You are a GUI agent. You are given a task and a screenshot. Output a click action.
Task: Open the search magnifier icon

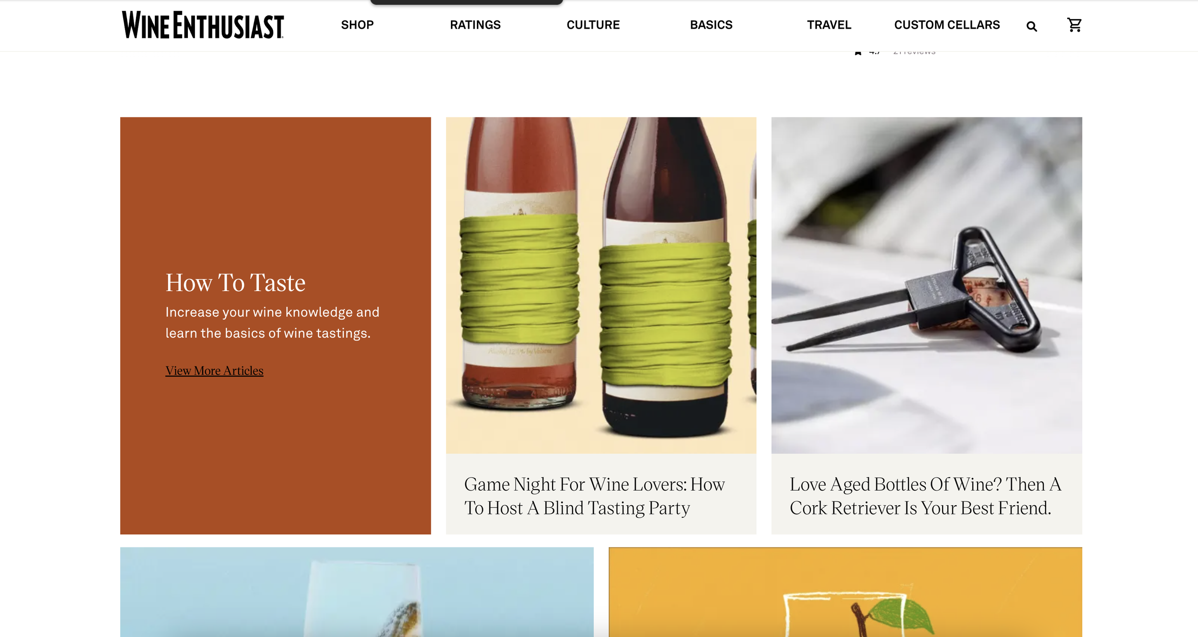(x=1031, y=26)
